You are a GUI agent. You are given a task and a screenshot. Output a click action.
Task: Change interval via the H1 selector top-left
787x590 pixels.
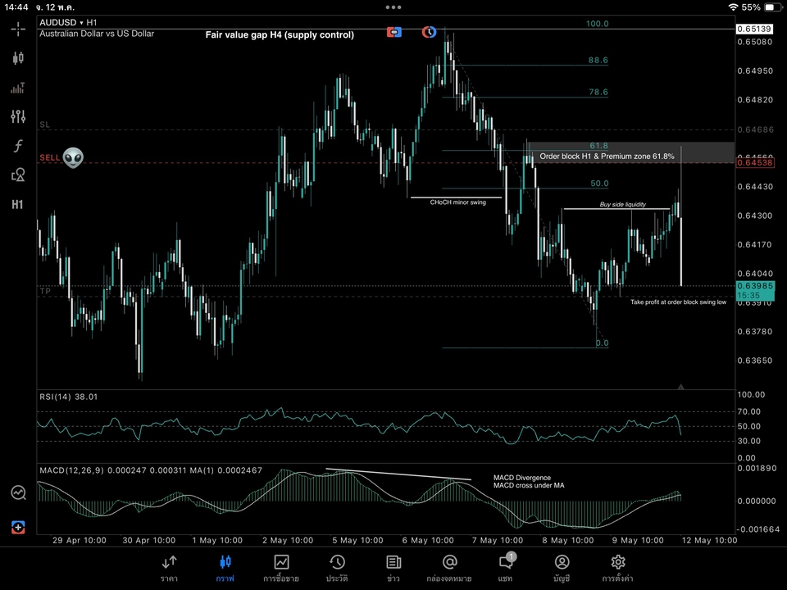tap(91, 22)
